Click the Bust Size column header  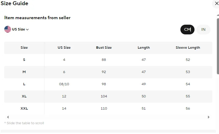coord(104,48)
